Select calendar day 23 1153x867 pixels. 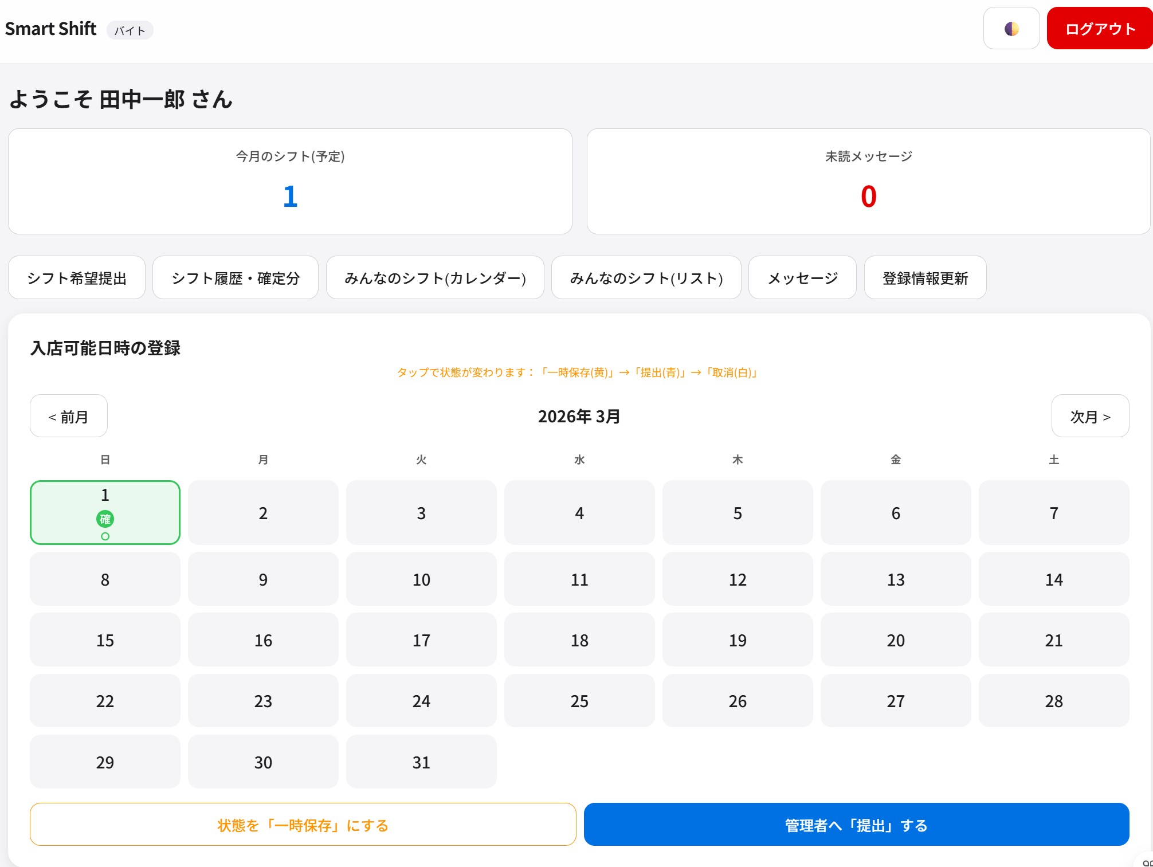(263, 700)
